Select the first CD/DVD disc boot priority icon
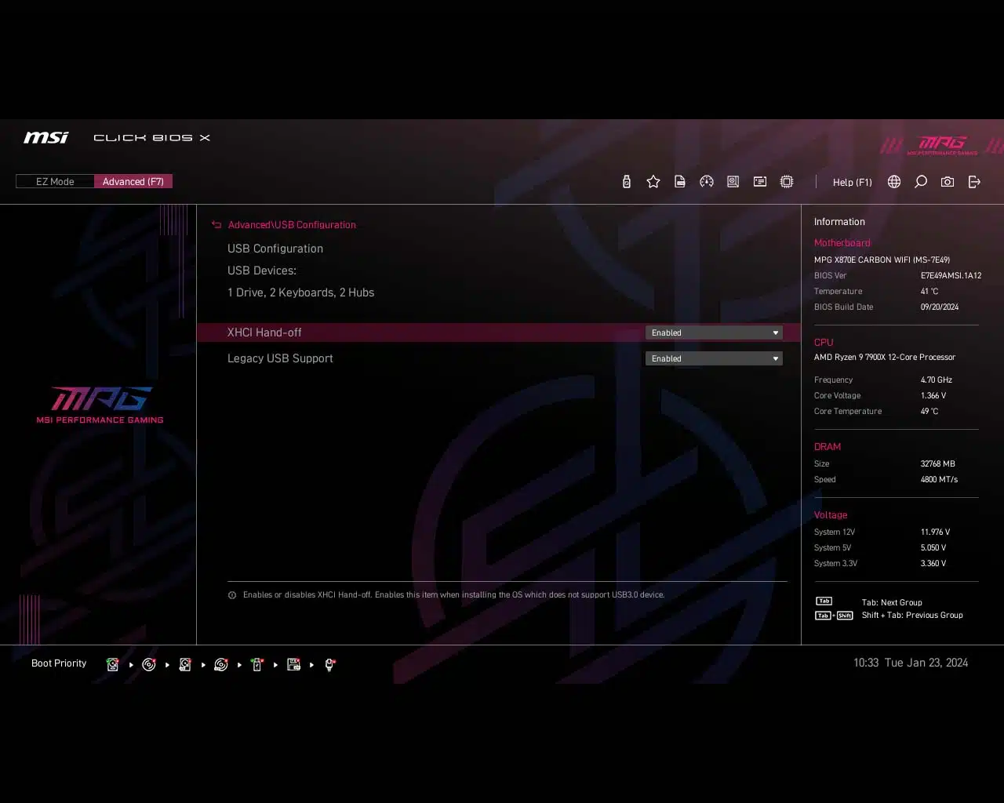 148,665
